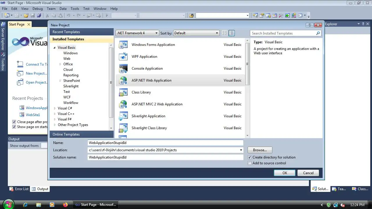Open the Tools menu
This screenshot has width=372, height=209.
(x=75, y=9)
